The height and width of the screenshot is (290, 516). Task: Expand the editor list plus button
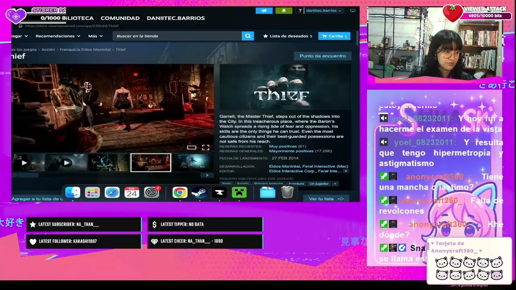pyautogui.click(x=345, y=171)
